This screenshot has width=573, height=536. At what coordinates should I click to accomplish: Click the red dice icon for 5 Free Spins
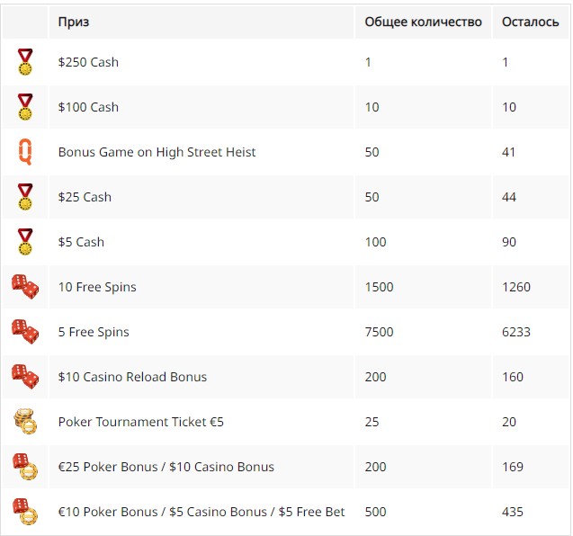(x=25, y=332)
